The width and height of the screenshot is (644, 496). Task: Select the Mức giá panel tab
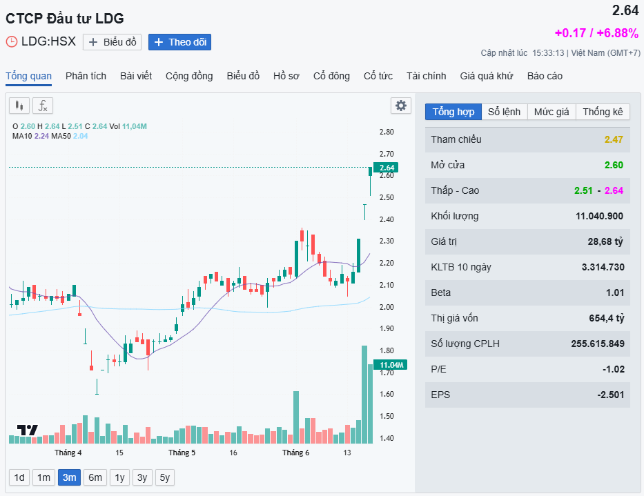(x=552, y=112)
